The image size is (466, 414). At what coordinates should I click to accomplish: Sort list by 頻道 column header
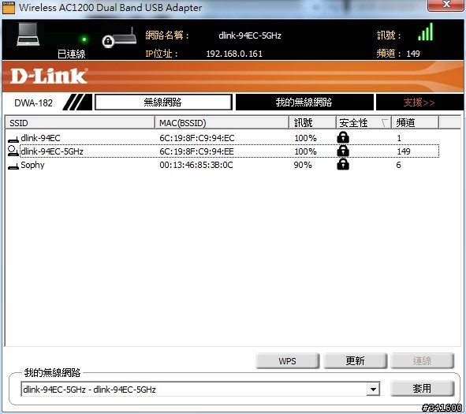(x=415, y=123)
